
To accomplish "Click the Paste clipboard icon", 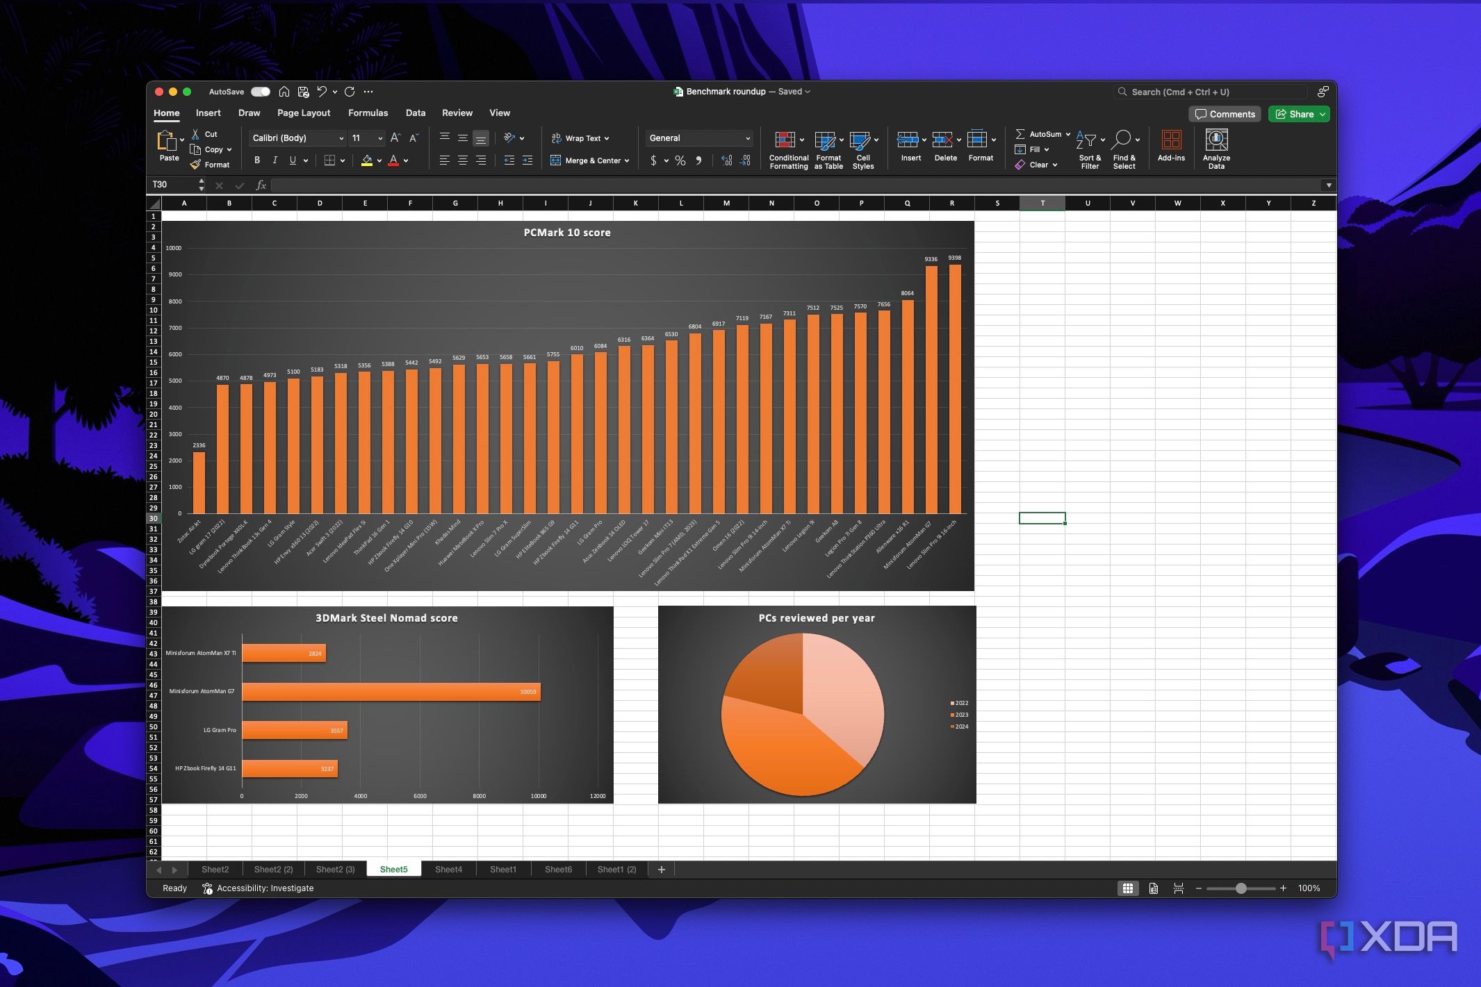I will [167, 141].
